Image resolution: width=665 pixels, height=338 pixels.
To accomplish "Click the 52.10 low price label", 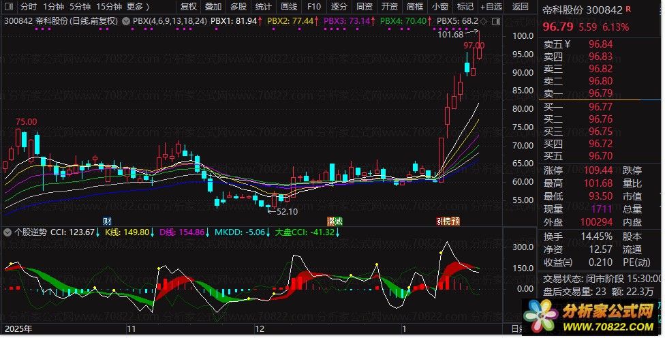I will pos(287,212).
